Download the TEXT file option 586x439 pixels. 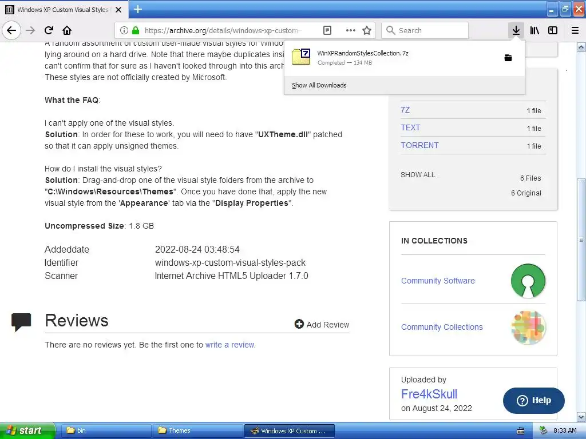410,127
